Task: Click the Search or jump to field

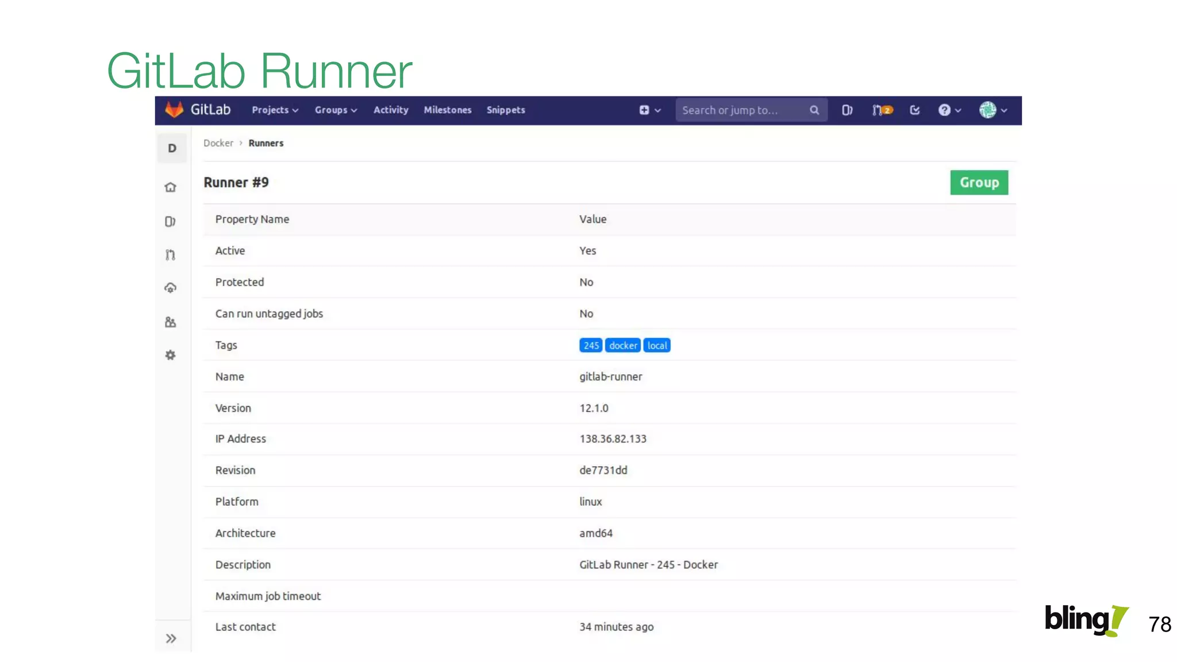Action: click(x=751, y=110)
